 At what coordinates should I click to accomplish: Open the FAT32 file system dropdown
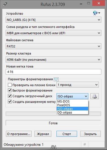click(53, 46)
